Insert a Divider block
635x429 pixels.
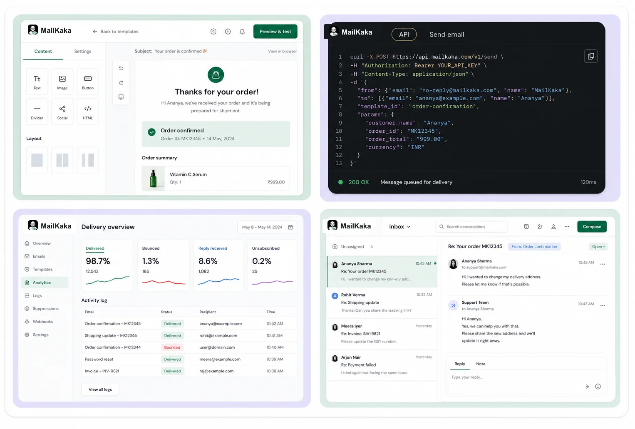click(x=37, y=112)
